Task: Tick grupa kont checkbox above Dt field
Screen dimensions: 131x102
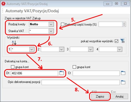Action: [x=13, y=67]
